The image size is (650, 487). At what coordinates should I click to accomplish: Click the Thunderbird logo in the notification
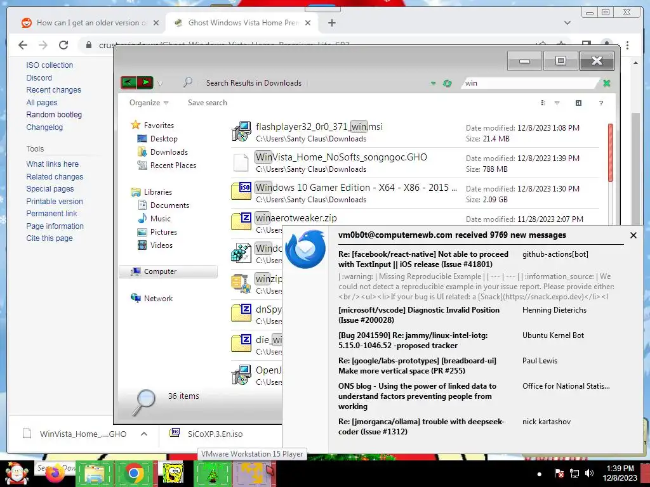[x=305, y=249]
